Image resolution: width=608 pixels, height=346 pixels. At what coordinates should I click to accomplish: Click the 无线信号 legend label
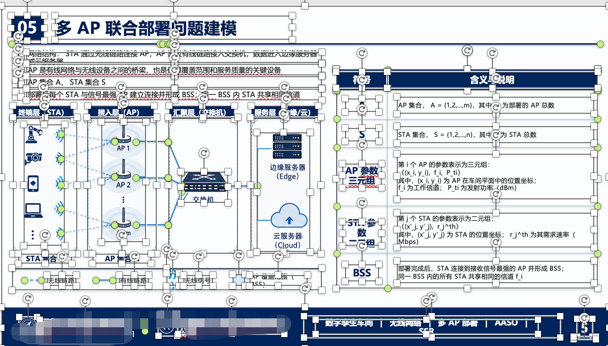tap(198, 280)
